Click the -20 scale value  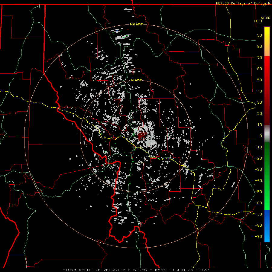[x=258, y=158]
